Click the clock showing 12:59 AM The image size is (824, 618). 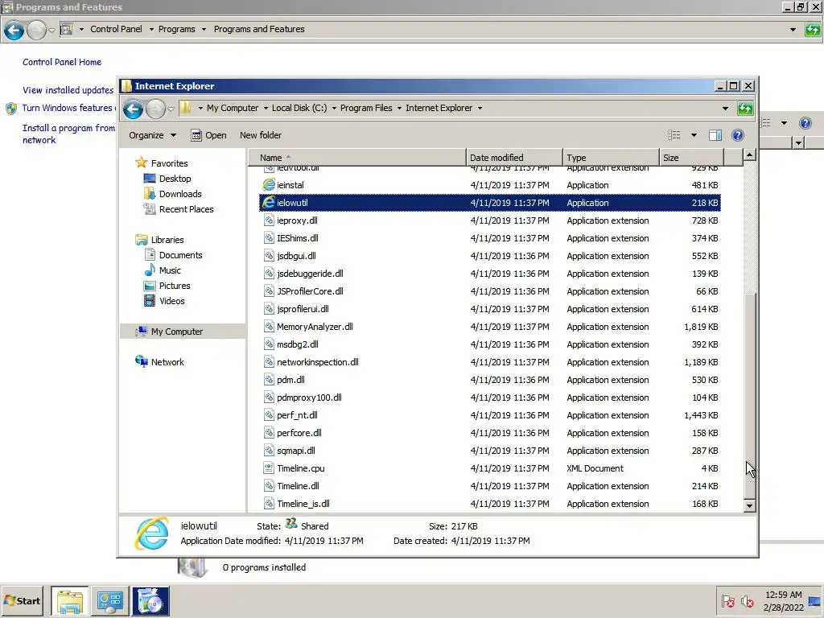point(784,595)
